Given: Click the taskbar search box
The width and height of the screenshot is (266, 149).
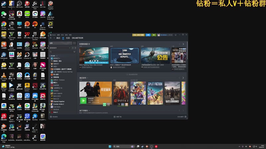Looking at the screenshot, I should click(x=124, y=146).
